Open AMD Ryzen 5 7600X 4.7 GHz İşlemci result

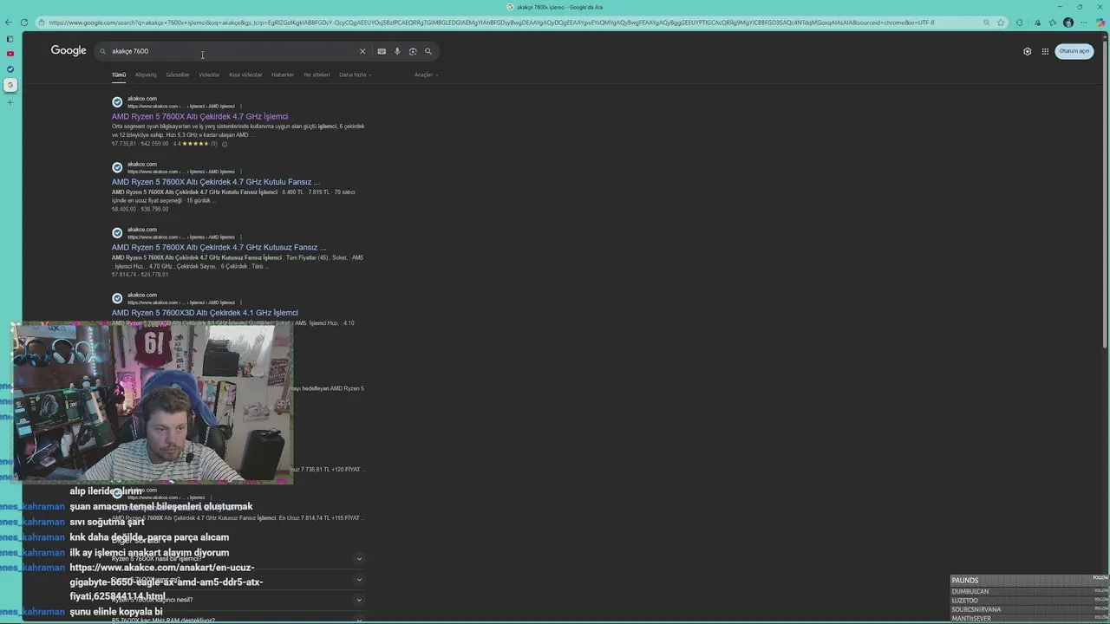tap(199, 116)
